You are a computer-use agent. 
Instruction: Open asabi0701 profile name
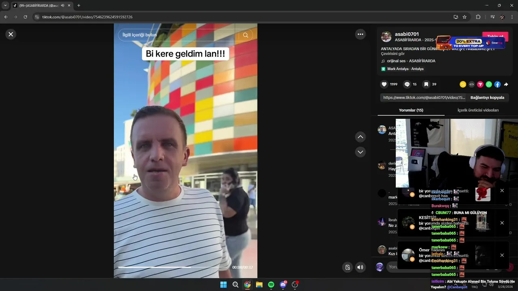click(x=407, y=34)
